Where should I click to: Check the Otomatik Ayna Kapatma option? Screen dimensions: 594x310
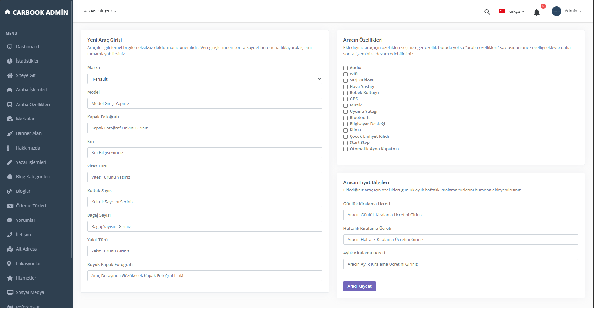pos(345,149)
